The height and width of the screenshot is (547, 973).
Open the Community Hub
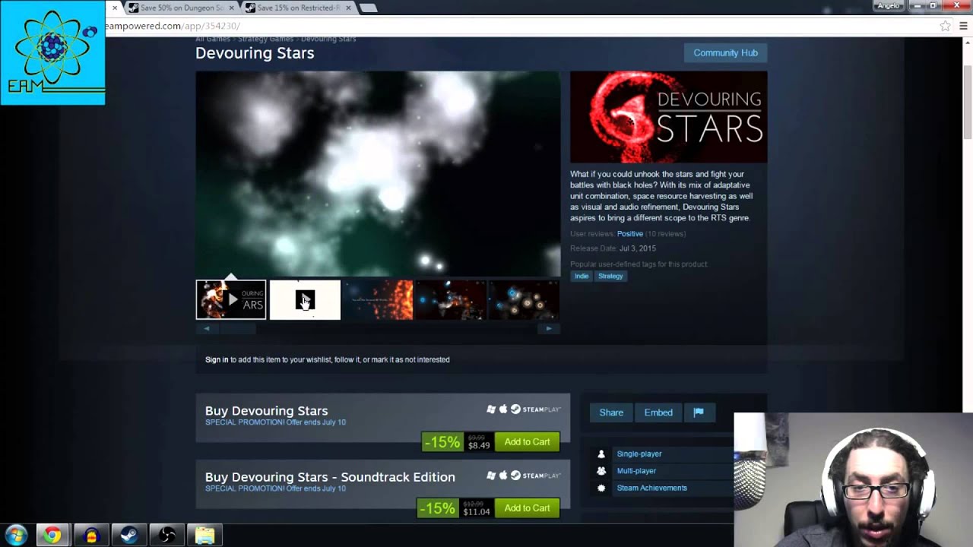point(725,53)
